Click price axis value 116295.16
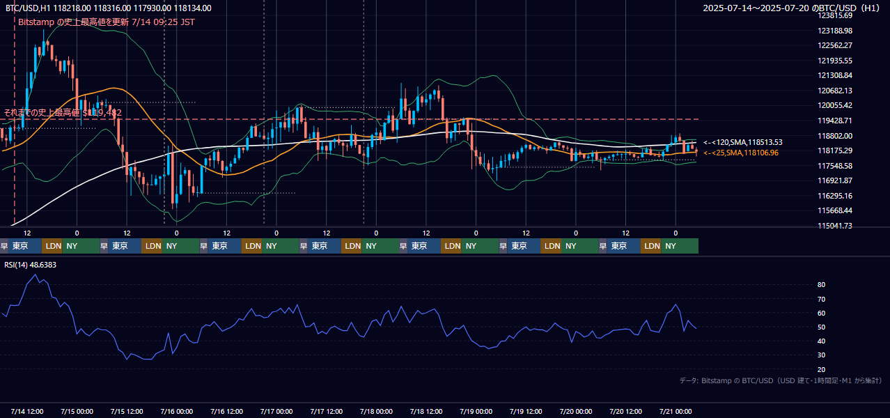890x418 pixels. pyautogui.click(x=835, y=196)
